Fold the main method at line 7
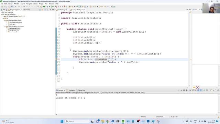 pos(60,29)
